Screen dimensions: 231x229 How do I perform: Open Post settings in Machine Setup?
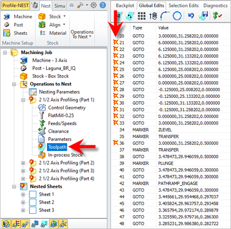click(14, 25)
